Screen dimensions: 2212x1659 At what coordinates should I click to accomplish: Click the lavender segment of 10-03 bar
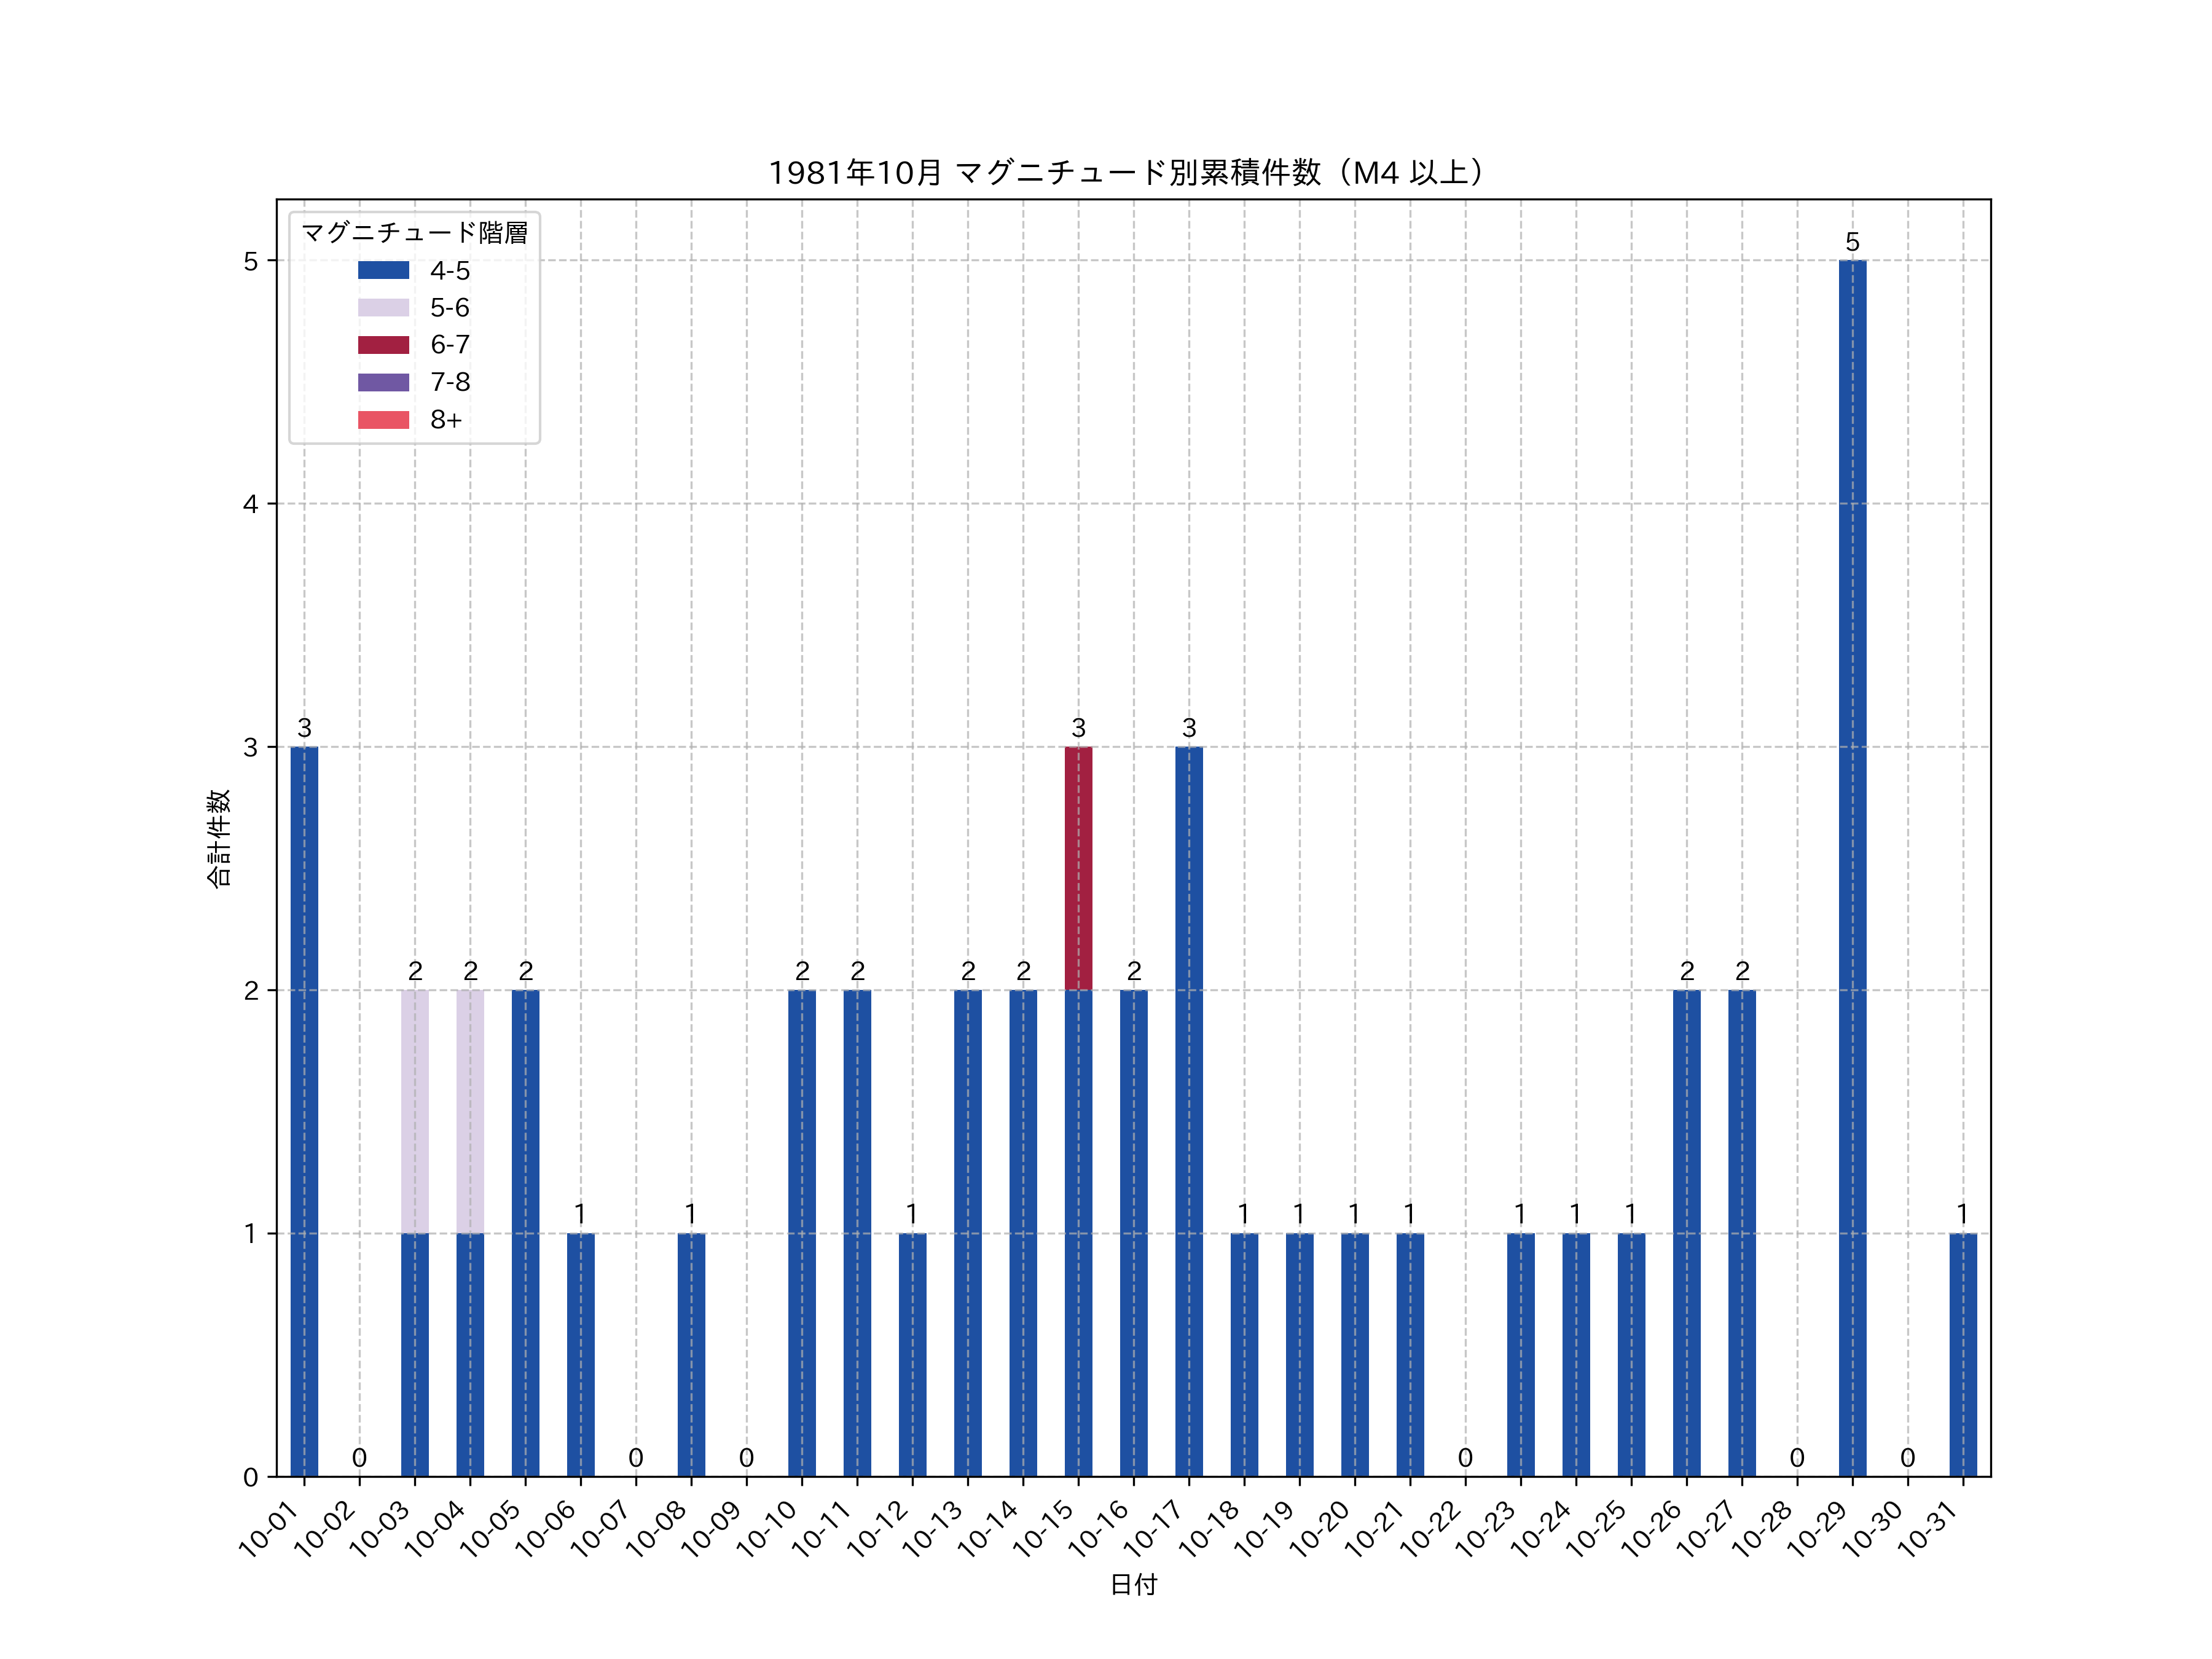[x=415, y=1111]
